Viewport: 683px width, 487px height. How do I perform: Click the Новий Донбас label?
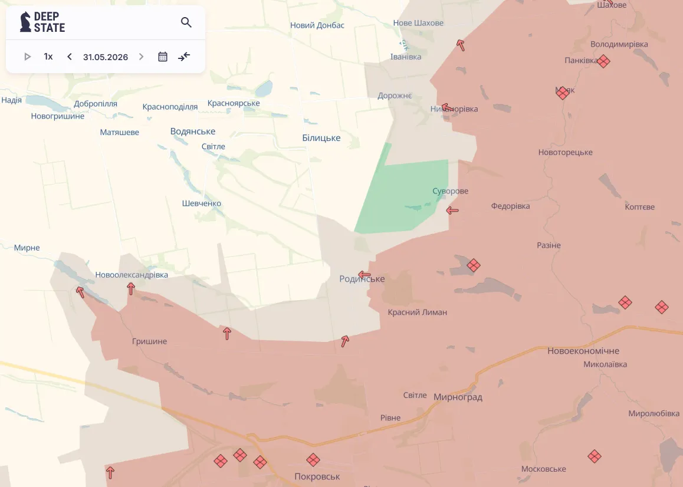point(317,25)
